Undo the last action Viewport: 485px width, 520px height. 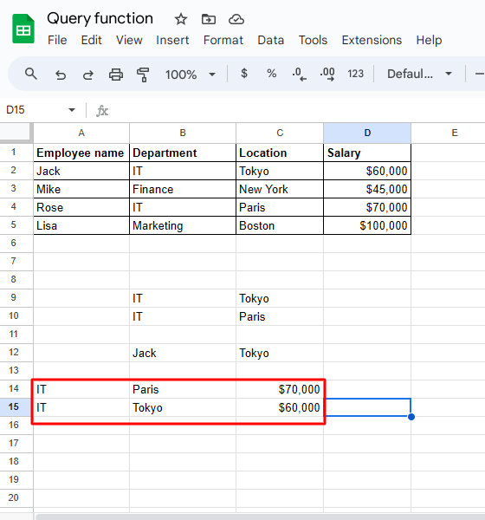(x=61, y=74)
